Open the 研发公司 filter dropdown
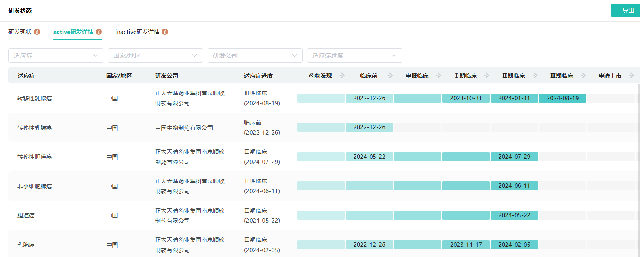 click(x=255, y=56)
